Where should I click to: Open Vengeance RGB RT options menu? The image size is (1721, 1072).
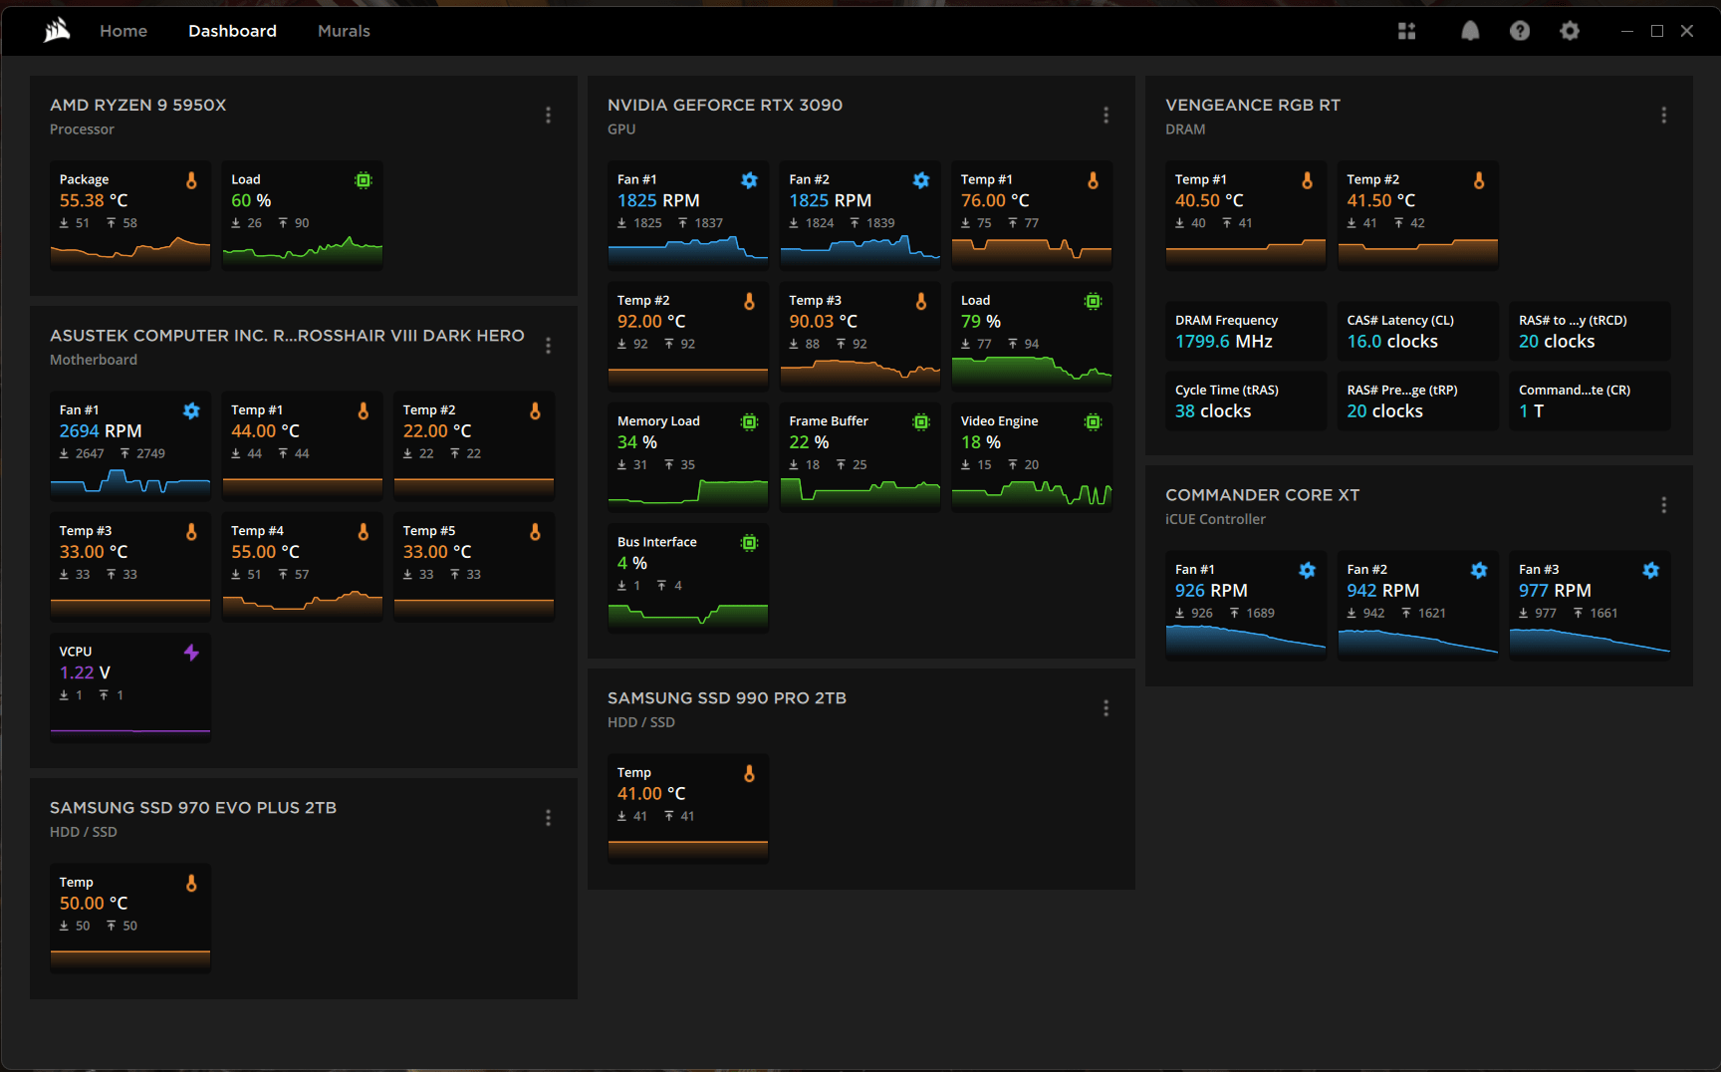[x=1663, y=116]
